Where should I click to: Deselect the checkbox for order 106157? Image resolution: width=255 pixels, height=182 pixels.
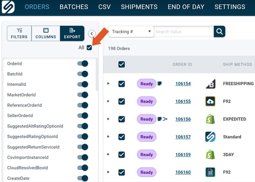(x=122, y=137)
